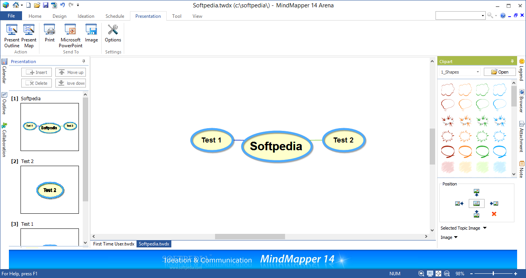Viewport: 526px width, 278px height.
Task: Select the Softpedia slide thumbnail
Action: pos(50,127)
